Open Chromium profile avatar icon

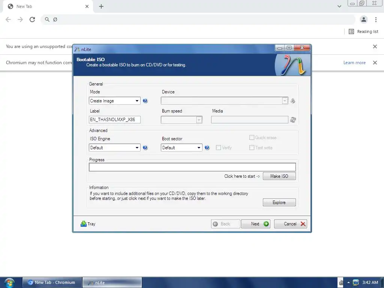(364, 19)
